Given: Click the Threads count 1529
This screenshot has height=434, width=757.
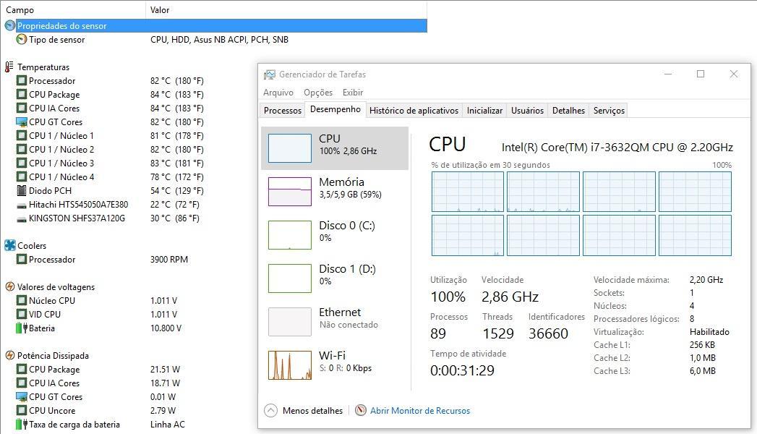Looking at the screenshot, I should point(498,333).
